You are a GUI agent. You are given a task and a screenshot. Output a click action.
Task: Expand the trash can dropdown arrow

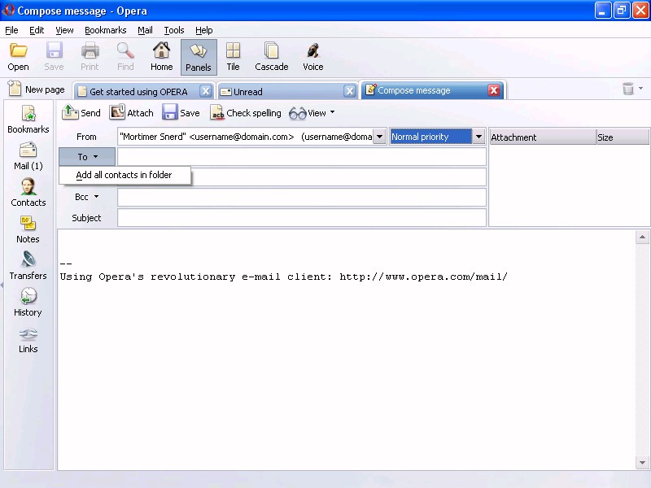(x=640, y=89)
